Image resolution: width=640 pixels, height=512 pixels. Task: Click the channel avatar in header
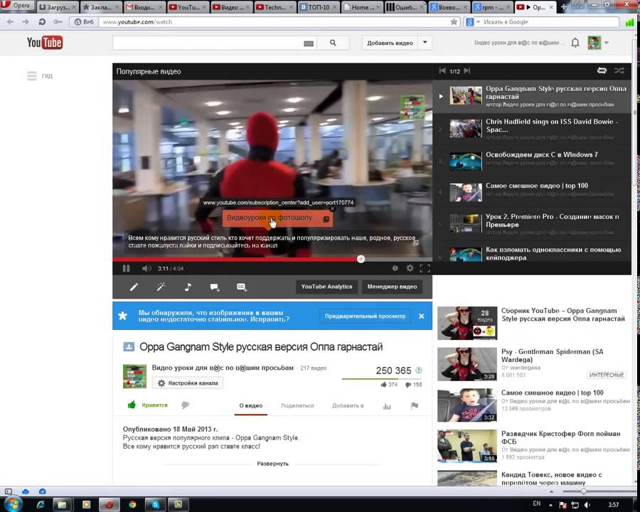point(594,43)
